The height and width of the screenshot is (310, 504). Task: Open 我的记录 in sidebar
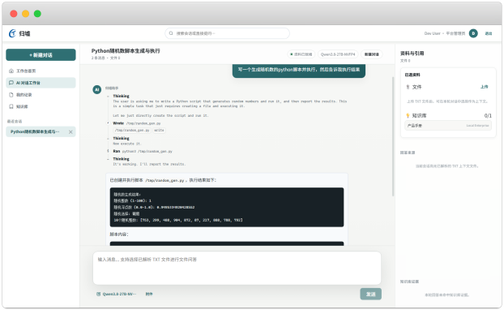(x=41, y=95)
